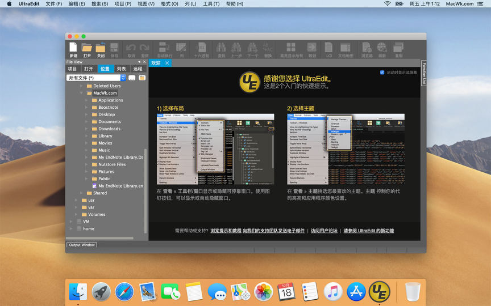
Task: Click the Browser (浏览器) toolbar icon
Action: pyautogui.click(x=367, y=48)
